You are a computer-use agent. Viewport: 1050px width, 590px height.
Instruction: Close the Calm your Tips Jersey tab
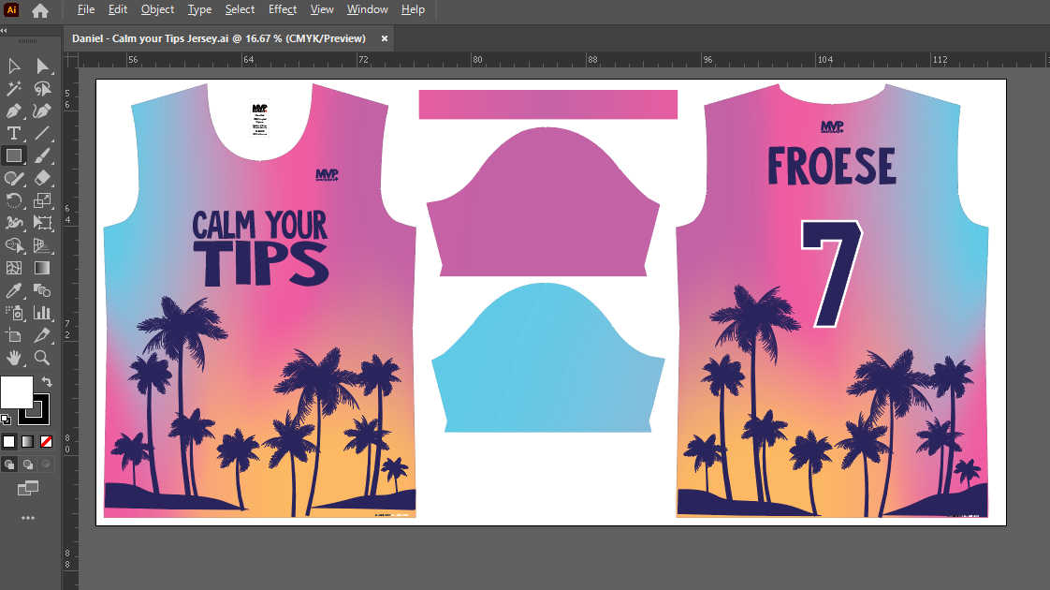coord(385,38)
